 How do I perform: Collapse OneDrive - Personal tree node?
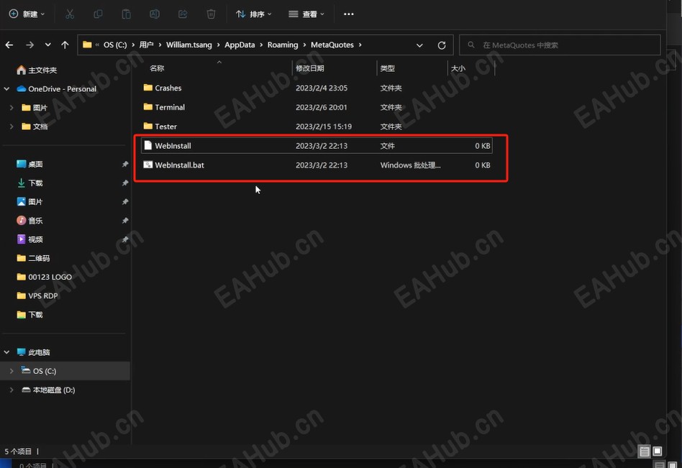point(6,88)
